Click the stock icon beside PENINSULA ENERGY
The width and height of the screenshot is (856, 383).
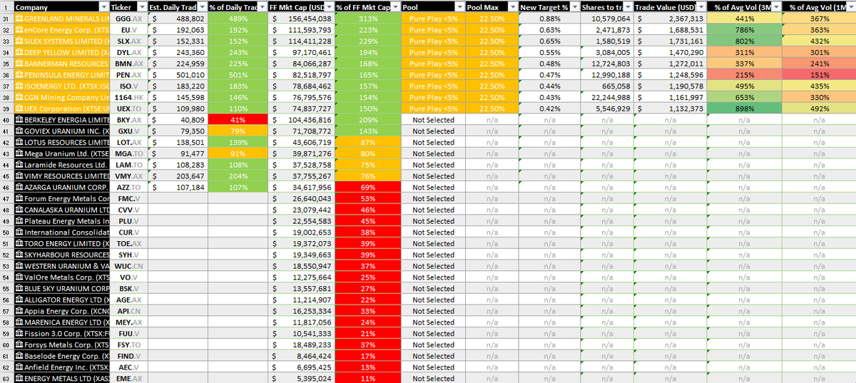coord(19,75)
